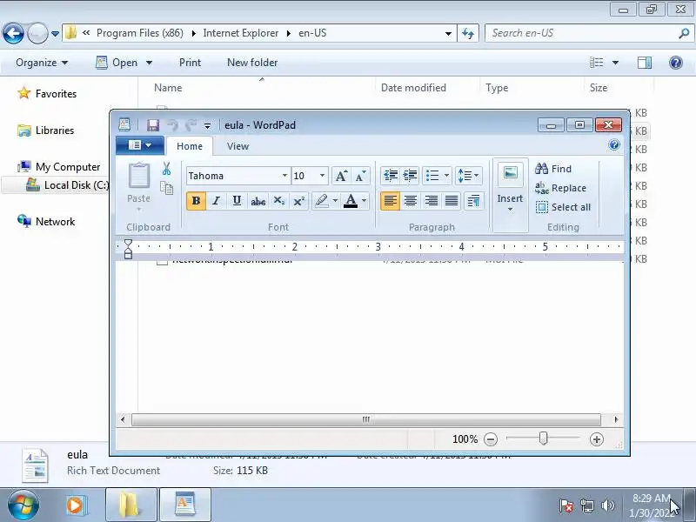Toggle Superscript formatting
The width and height of the screenshot is (696, 522).
[x=298, y=201]
